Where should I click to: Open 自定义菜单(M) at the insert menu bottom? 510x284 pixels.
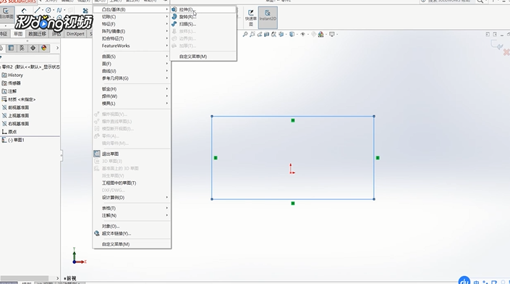[x=132, y=244]
